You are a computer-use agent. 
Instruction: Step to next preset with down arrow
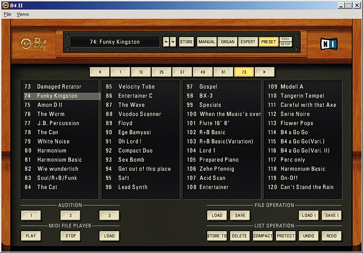[173, 42]
